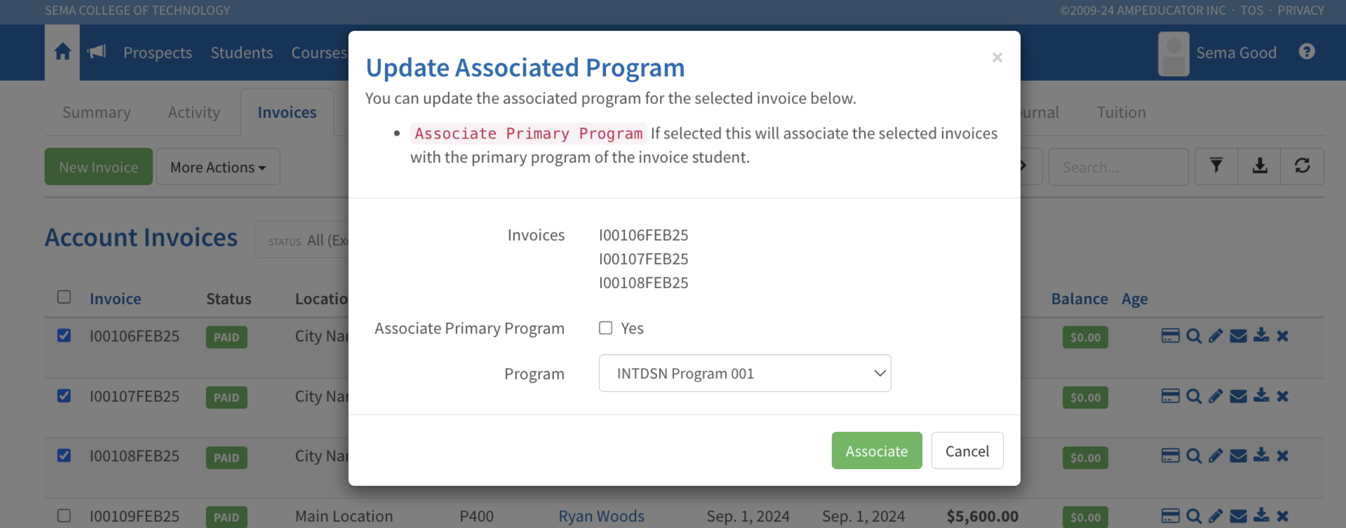Cancel the Update Associated Program dialog
1346x528 pixels.
tap(967, 451)
